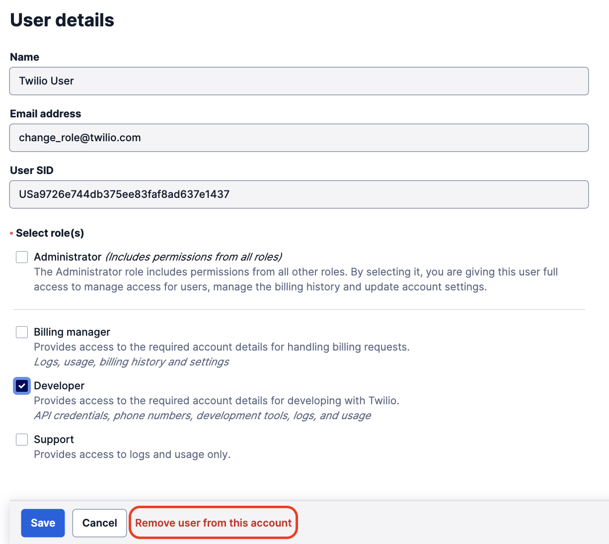Check the Billing manager checkbox

click(22, 332)
